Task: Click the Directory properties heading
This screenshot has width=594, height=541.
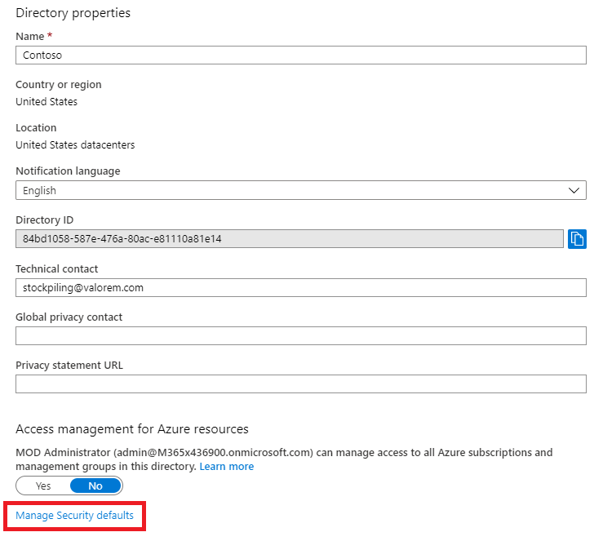Action: (73, 13)
